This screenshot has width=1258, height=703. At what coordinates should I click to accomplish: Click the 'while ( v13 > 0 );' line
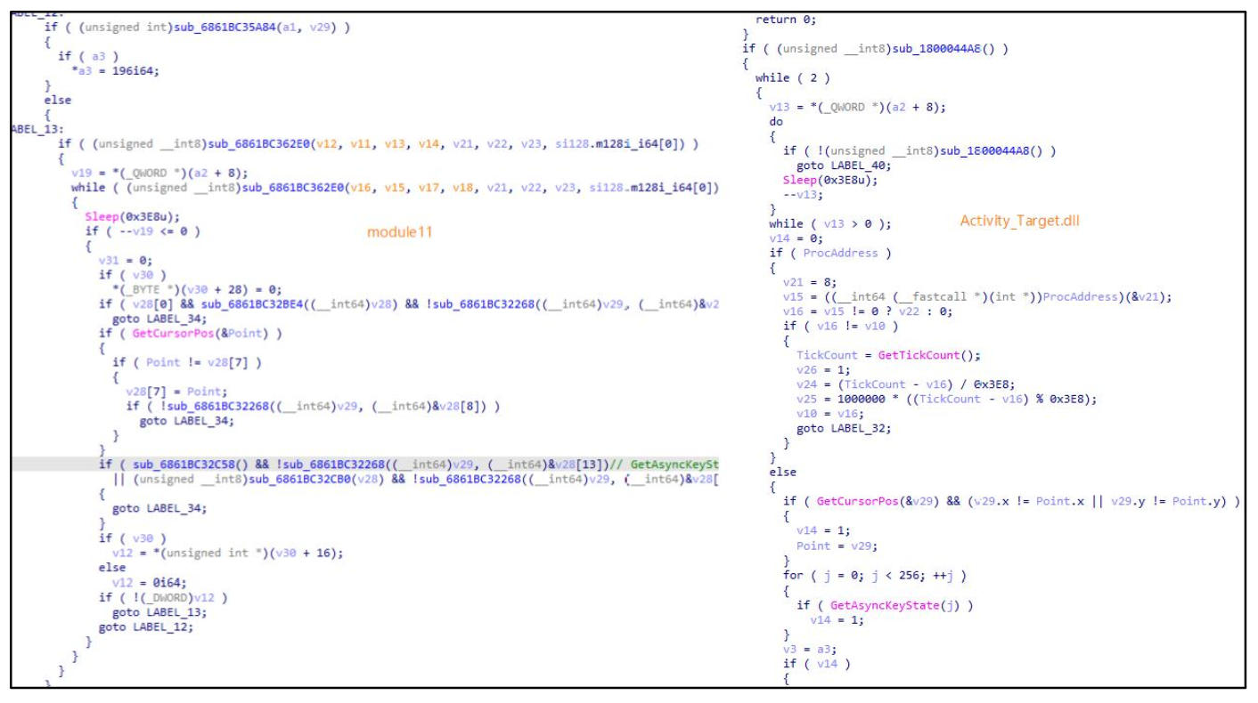coord(829,223)
